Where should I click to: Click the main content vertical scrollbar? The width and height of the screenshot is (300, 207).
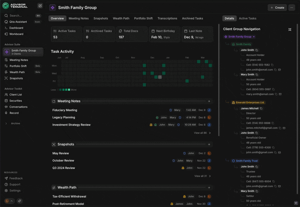coord(219,80)
